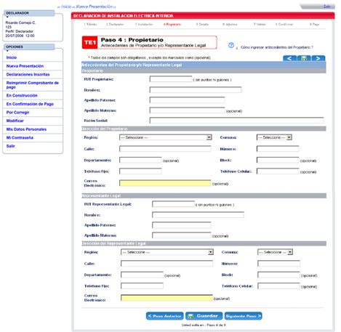Click the Salir link at top right
Viewport: 341px width, 332px height.
click(327, 7)
